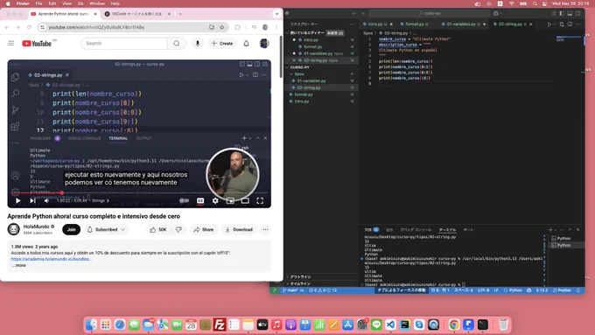The width and height of the screenshot is (595, 335).
Task: Toggle VS Code bottom panel layout icon
Action: 570,13
